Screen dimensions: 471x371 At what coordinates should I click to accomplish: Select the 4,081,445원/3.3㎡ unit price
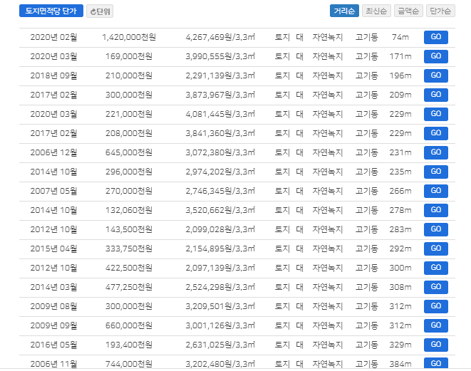pos(220,114)
